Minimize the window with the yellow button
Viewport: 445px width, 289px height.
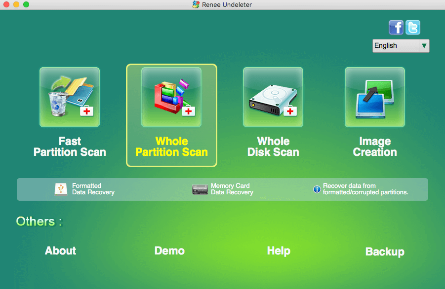coord(16,4)
